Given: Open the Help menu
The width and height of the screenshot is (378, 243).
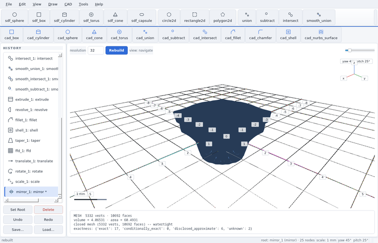Looking at the screenshot, I should point(99,4).
